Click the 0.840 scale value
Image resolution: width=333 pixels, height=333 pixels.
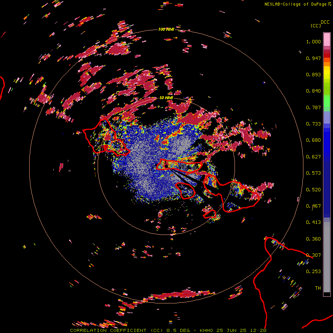pos(313,91)
